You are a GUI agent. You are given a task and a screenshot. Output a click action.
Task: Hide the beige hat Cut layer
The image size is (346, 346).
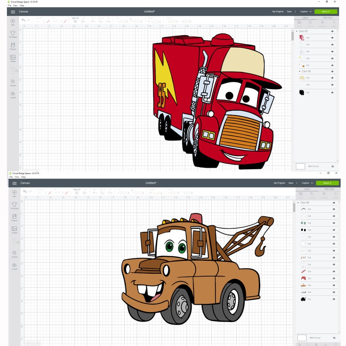point(332,78)
